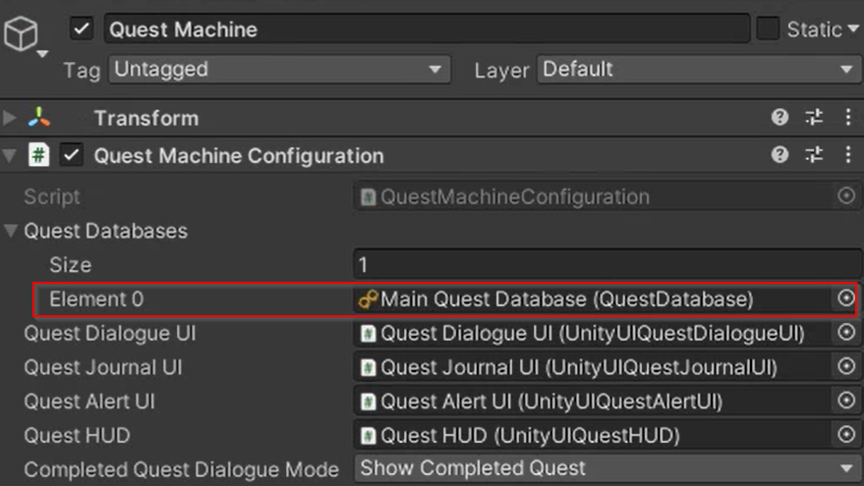Click the Size label
The image size is (864, 486).
pyautogui.click(x=71, y=265)
